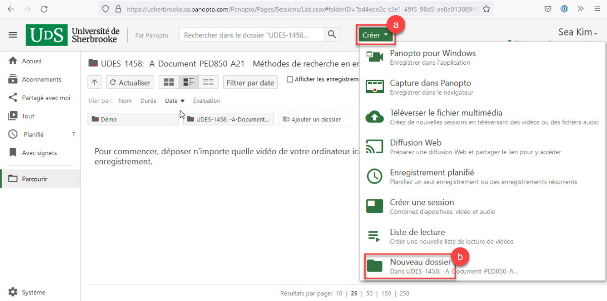Screen dimensions: 607x301
Task: Click the go up folder arrow button
Action: click(x=95, y=82)
